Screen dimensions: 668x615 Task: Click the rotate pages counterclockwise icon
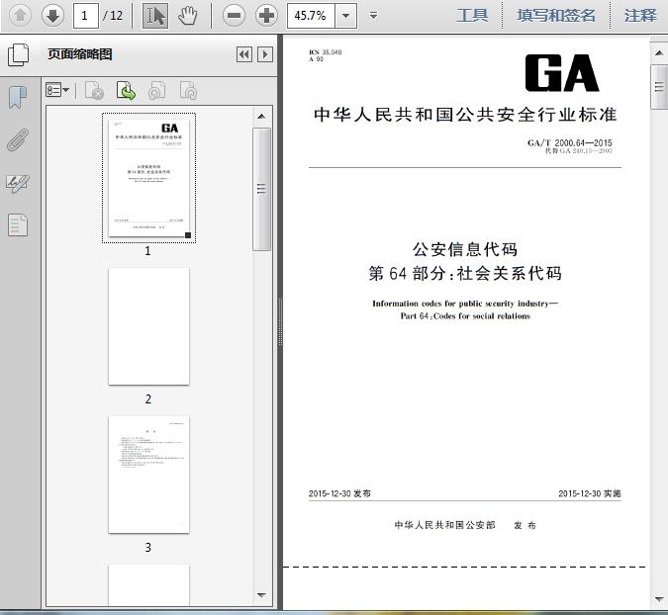point(156,90)
